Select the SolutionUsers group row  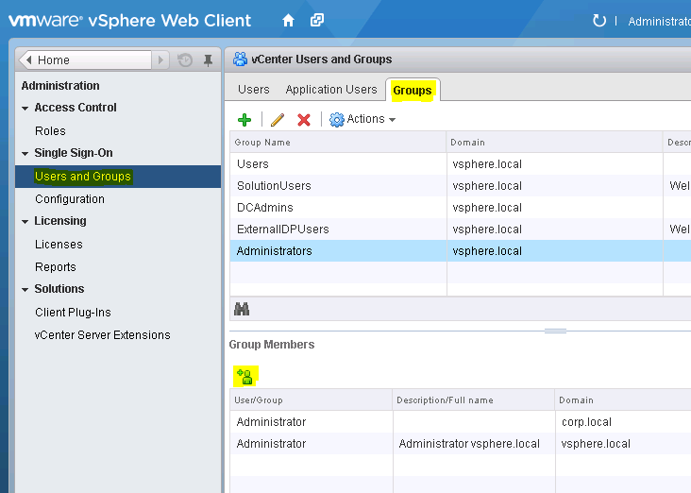click(461, 186)
